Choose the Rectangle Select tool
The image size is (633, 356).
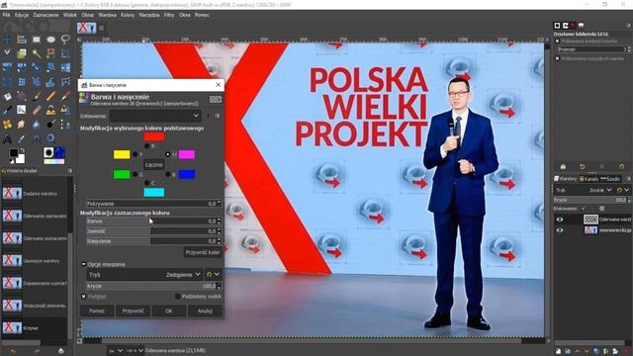coord(37,40)
